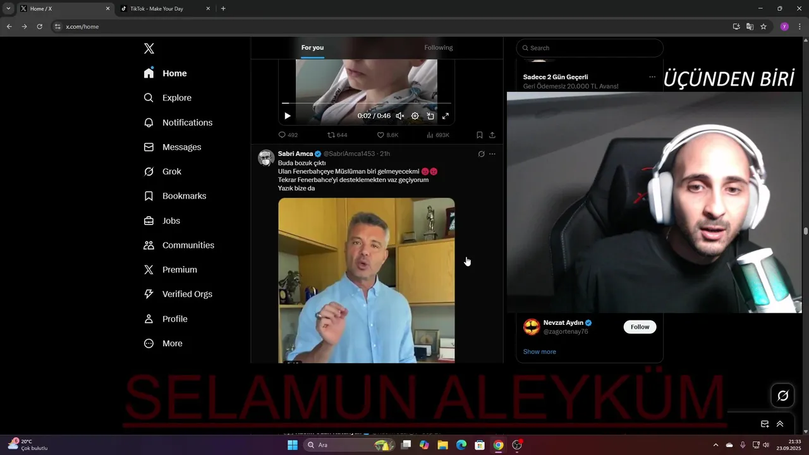The height and width of the screenshot is (455, 809).
Task: Show hidden system tray icons
Action: coord(715,445)
